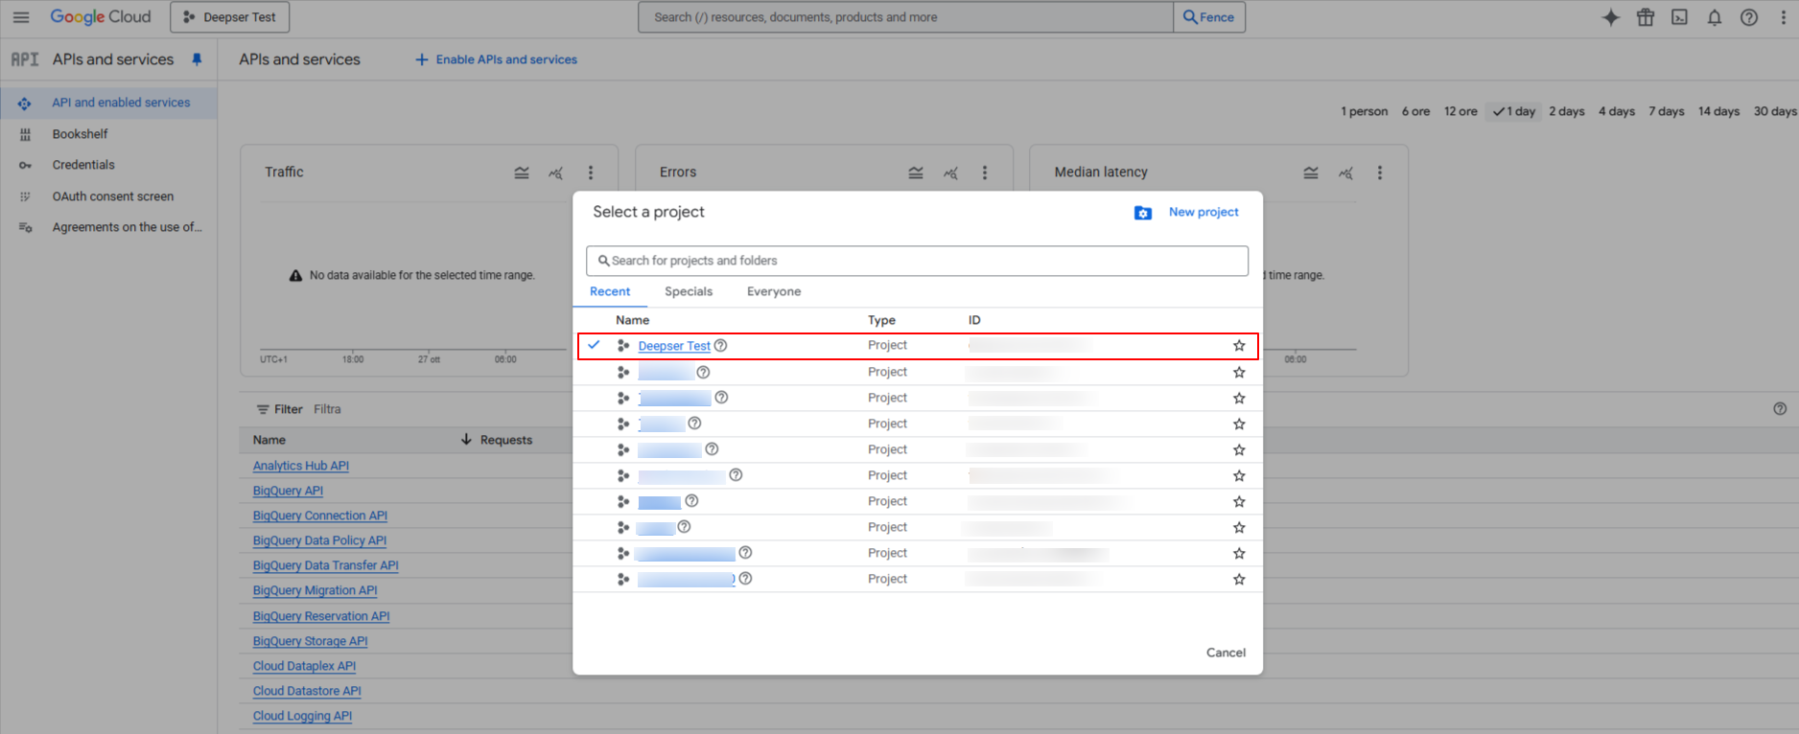Switch to the Specials tab
The image size is (1799, 734).
tap(689, 291)
